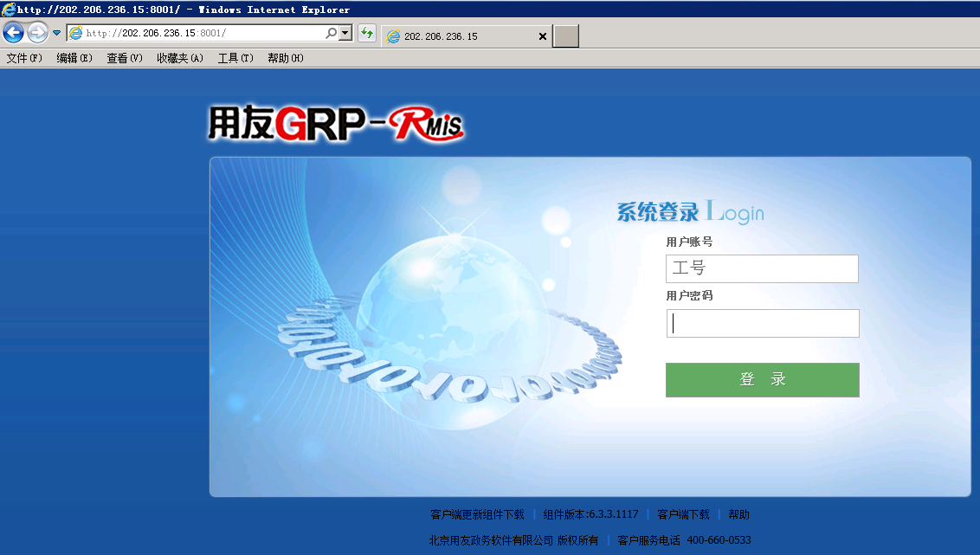Open the 查看(V) menu

click(x=125, y=58)
